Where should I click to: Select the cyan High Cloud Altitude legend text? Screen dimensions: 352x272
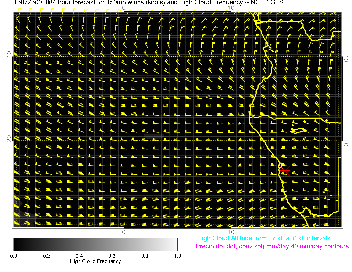[x=264, y=238]
